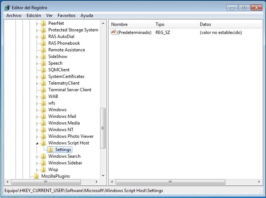This screenshot has height=198, width=266.
Task: Click the tree pane scroll up arrow
Action: [x=103, y=23]
